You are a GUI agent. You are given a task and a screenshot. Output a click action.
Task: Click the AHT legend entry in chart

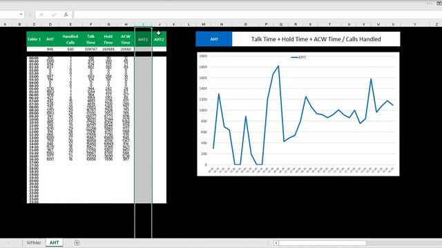(298, 57)
